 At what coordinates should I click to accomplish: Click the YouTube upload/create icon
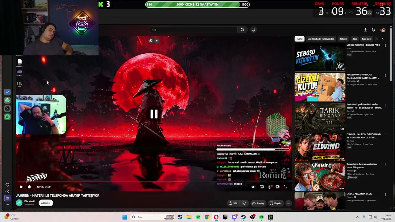[365, 30]
